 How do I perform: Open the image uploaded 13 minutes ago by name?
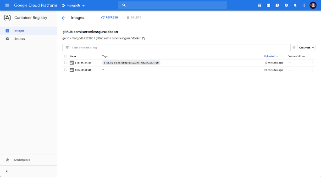(x=83, y=63)
